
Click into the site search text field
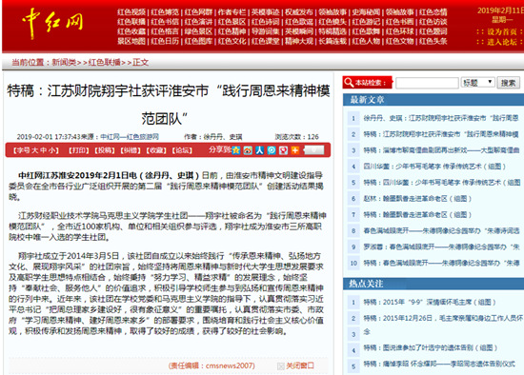pyautogui.click(x=427, y=83)
